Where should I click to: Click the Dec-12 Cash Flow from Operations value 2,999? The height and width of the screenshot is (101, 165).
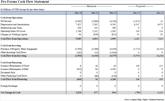click(113, 39)
